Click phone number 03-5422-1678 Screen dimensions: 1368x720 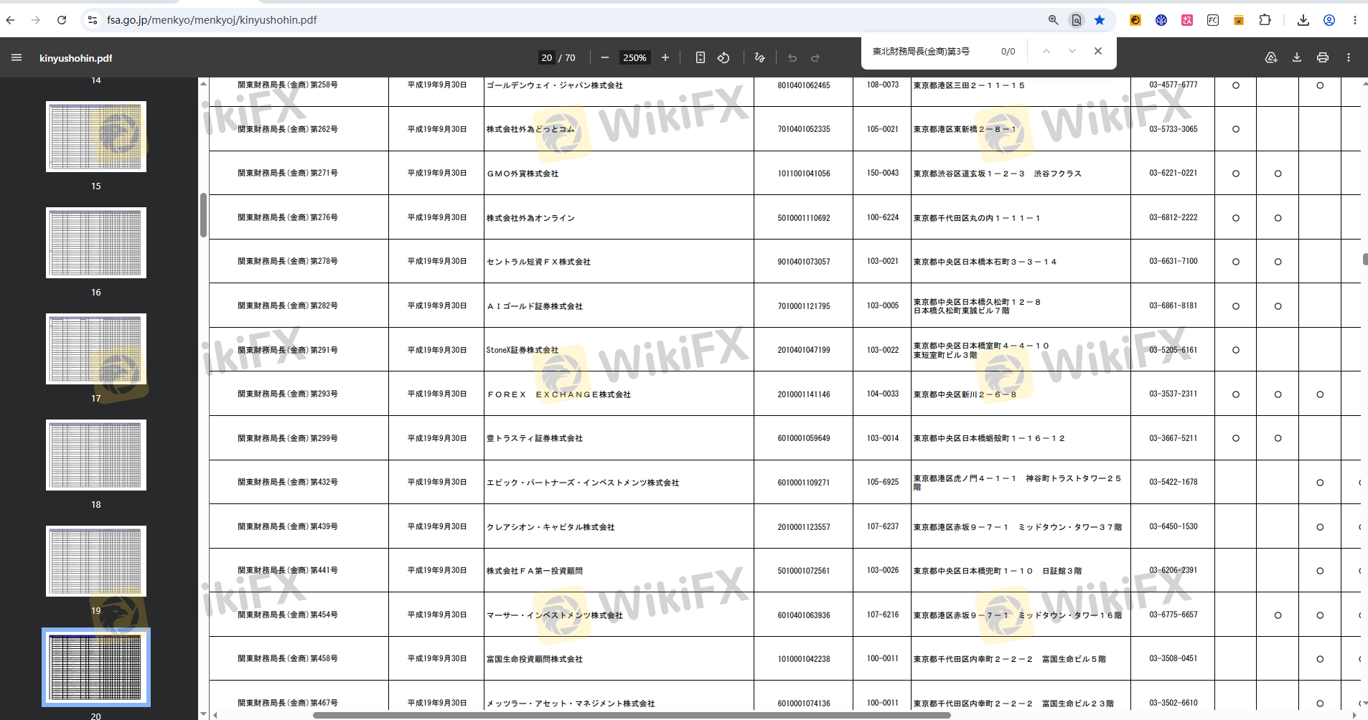click(x=1173, y=482)
